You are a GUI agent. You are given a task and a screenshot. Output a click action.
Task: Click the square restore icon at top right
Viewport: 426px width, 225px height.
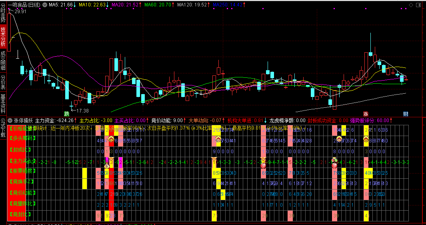[x=418, y=5]
